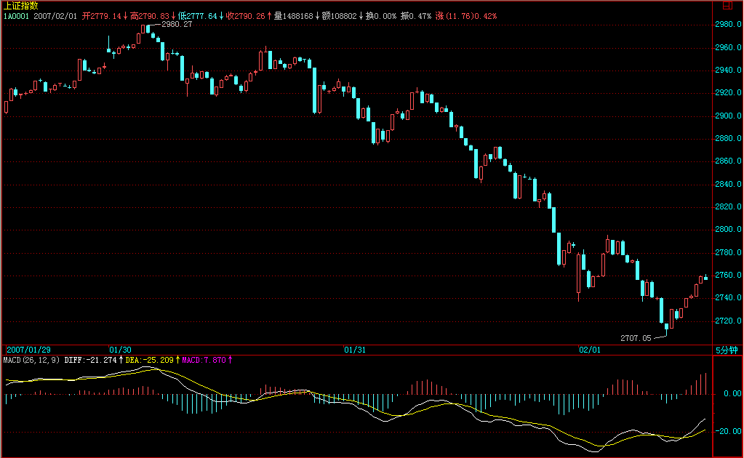
Task: Click the MACD(26,12,9) indicator label
Action: pyautogui.click(x=32, y=360)
